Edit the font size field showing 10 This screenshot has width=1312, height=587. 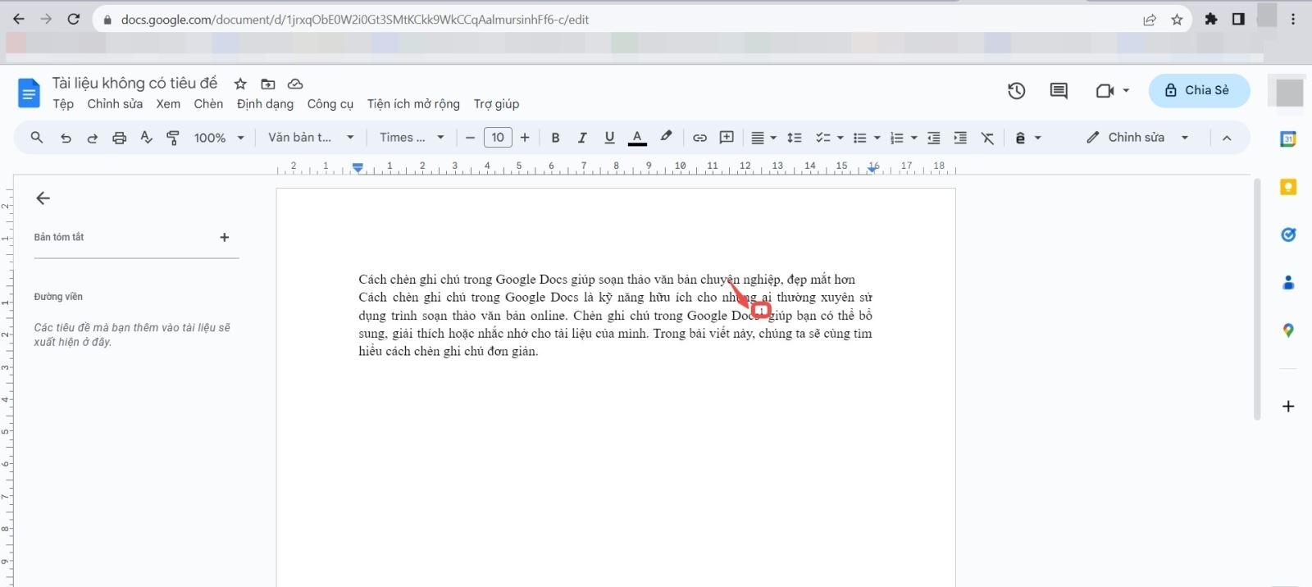[x=498, y=138]
